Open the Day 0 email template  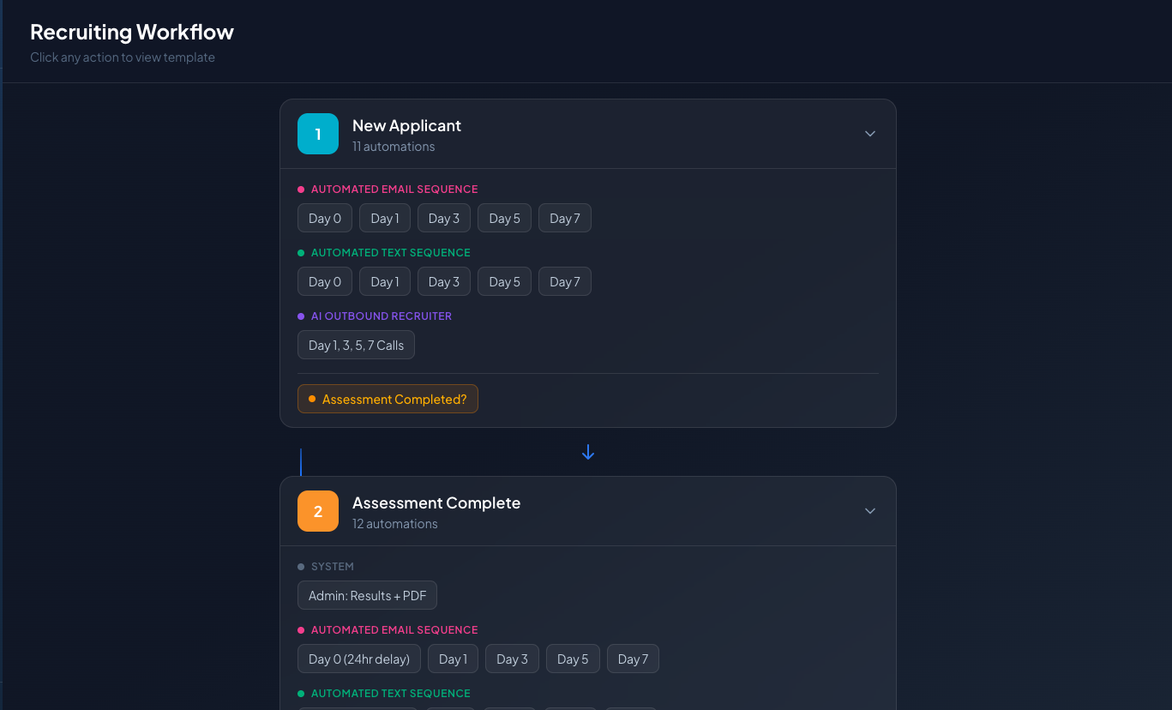click(x=324, y=218)
